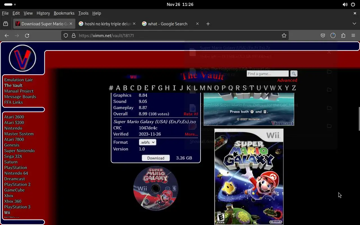This screenshot has width=360, height=225.
Task: Open the Emulation Lair sidebar link
Action: tap(19, 80)
